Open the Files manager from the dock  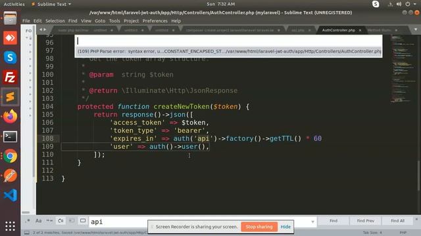[11, 18]
